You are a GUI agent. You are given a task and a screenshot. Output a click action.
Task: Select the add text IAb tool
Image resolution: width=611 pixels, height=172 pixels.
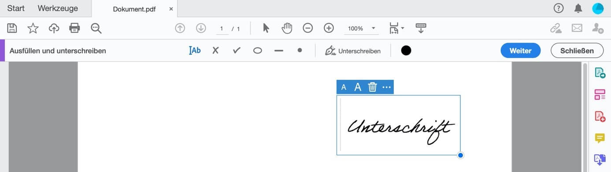(x=195, y=50)
